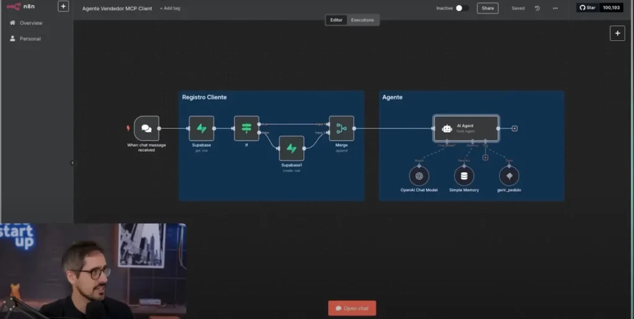Switch to the Editor tab
Viewport: 634px width, 319px height.
[x=336, y=20]
